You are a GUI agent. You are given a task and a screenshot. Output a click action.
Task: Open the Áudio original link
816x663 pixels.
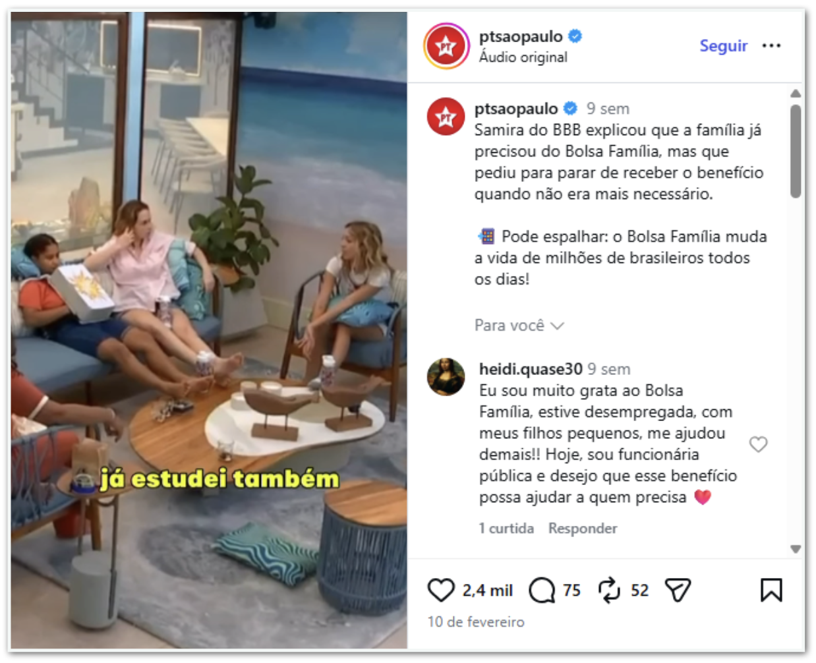pos(523,57)
